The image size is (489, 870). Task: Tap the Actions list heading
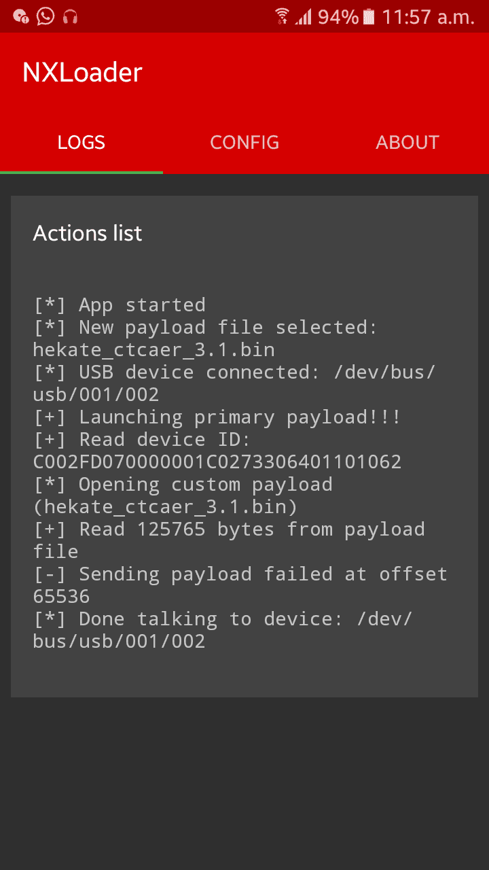(x=88, y=233)
